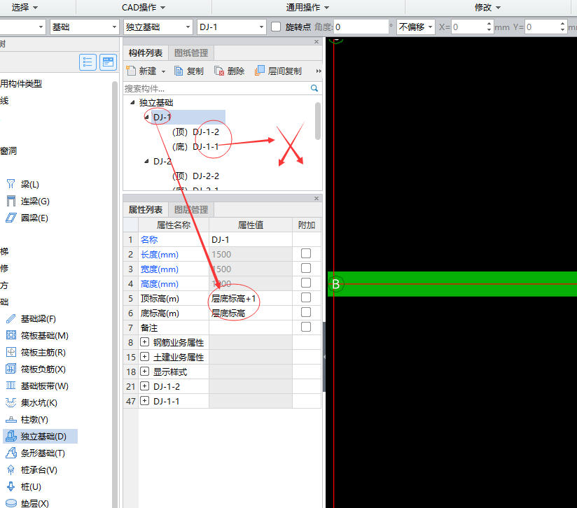Switch to the 图层管理 tab
This screenshot has width=577, height=508.
coord(191,209)
